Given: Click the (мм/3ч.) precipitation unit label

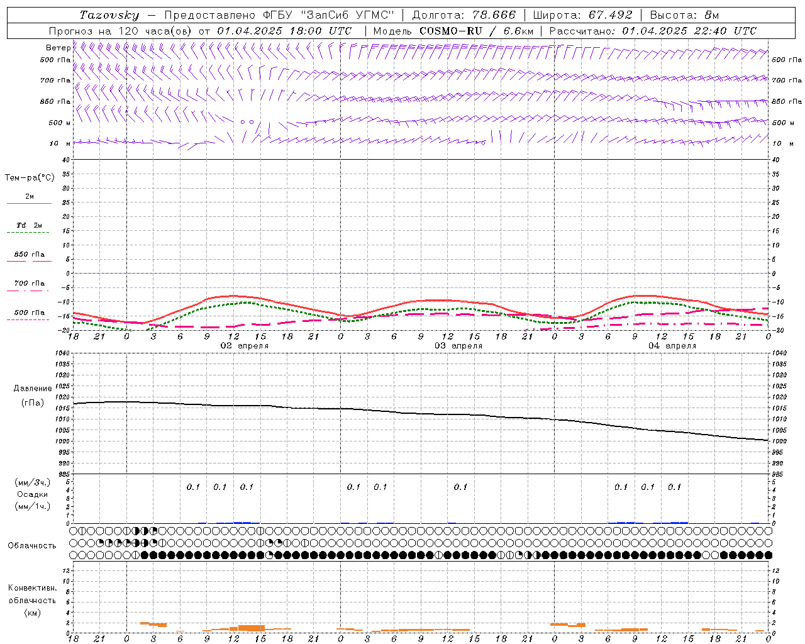Looking at the screenshot, I should (x=33, y=482).
